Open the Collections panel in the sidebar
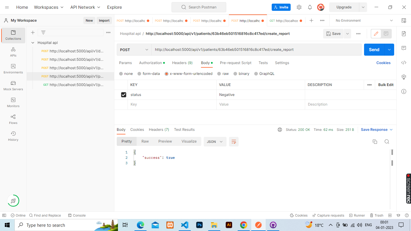This screenshot has height=231, width=411. (13, 35)
